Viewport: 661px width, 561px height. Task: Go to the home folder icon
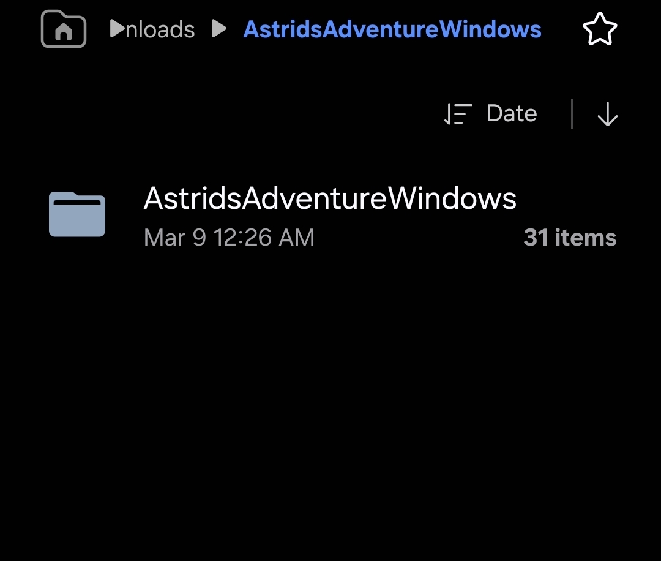pos(64,29)
